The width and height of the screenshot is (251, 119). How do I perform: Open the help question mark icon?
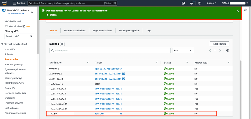[x=200, y=3]
